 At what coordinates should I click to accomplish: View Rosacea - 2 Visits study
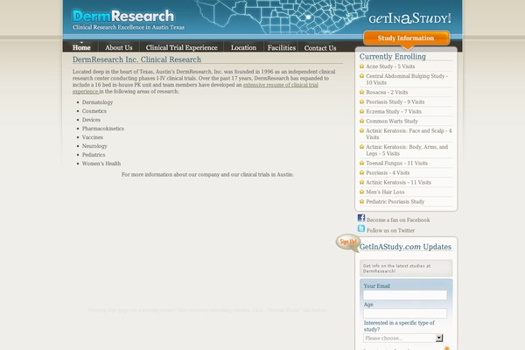point(387,92)
